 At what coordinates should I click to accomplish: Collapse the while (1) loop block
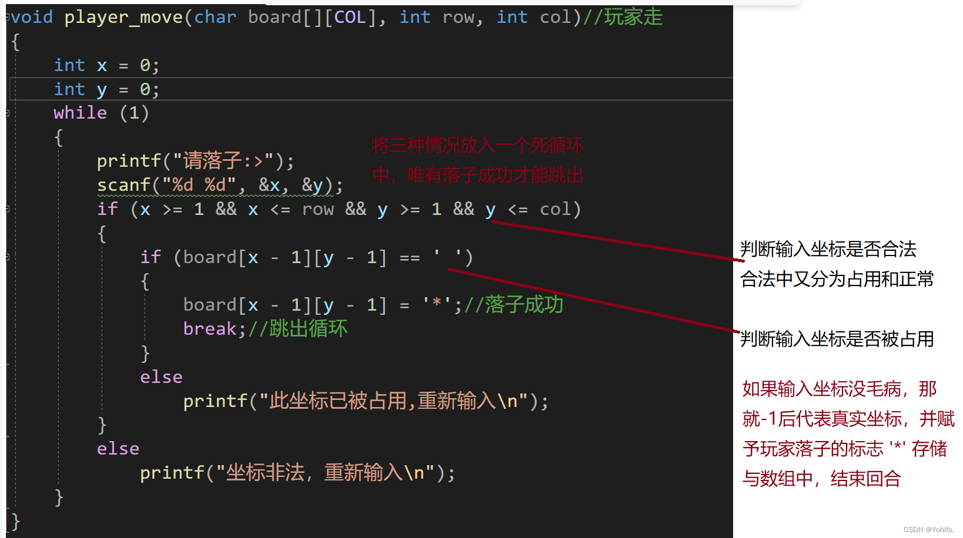click(8, 113)
